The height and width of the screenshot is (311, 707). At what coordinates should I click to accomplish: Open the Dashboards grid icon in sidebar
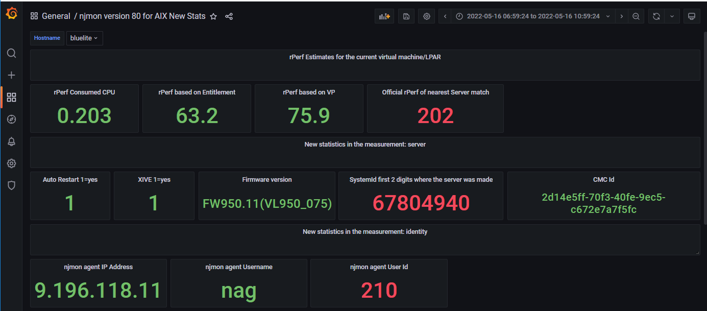coord(11,97)
